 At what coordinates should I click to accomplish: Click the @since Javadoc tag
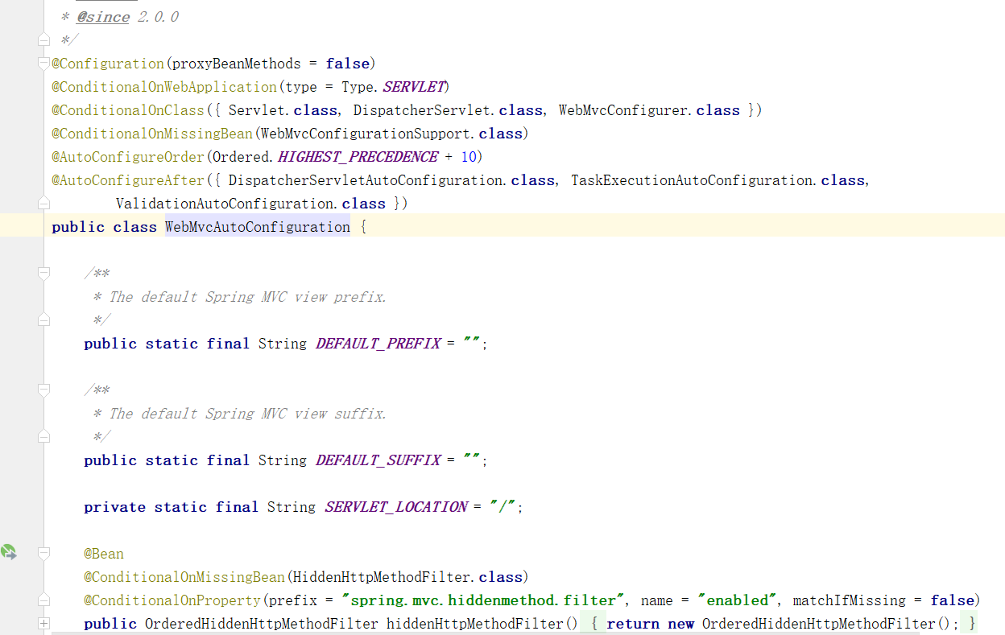pyautogui.click(x=103, y=17)
